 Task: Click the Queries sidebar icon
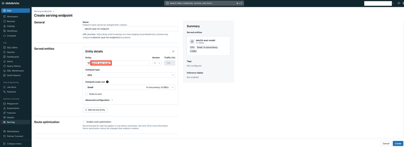[x=4, y=52]
